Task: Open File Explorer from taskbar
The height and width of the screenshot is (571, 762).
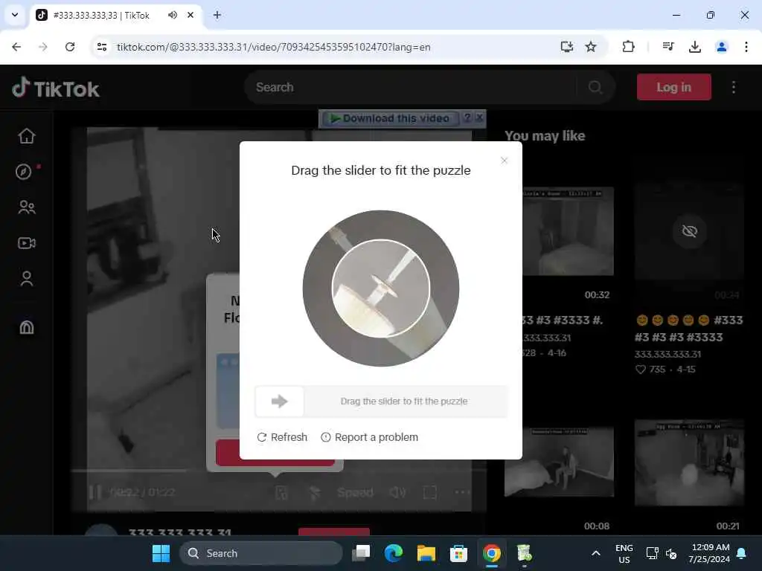Action: click(x=426, y=553)
